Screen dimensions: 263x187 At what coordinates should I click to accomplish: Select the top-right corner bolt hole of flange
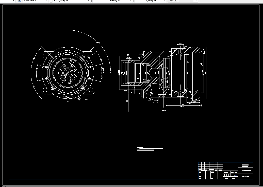(91, 56)
